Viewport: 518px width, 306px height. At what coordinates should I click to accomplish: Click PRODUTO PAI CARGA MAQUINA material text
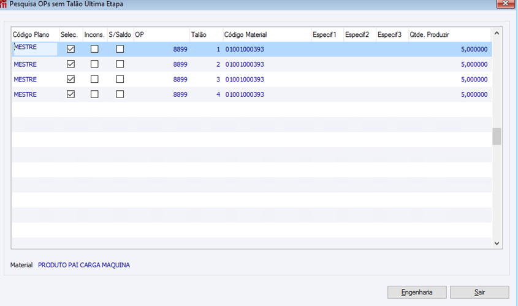coord(84,265)
